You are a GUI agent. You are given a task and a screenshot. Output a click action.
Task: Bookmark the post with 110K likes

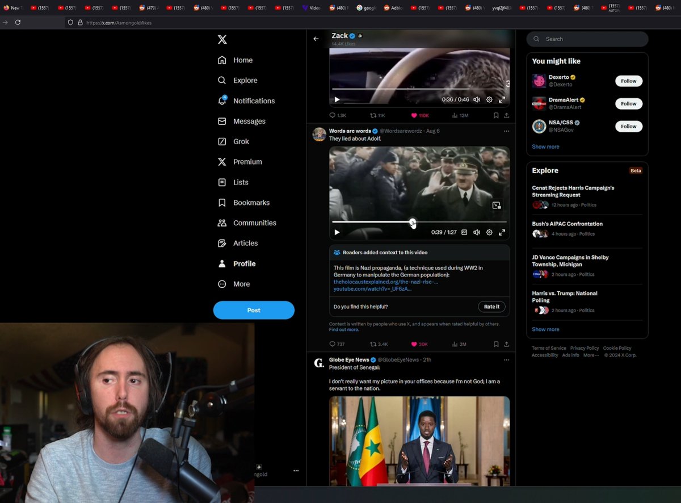tap(496, 115)
